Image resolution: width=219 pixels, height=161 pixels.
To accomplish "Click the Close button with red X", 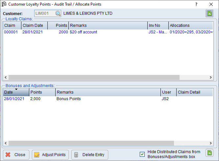I will (16, 155).
